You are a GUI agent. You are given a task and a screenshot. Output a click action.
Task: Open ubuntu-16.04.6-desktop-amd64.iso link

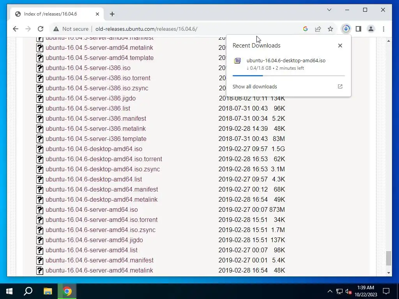[94, 149]
